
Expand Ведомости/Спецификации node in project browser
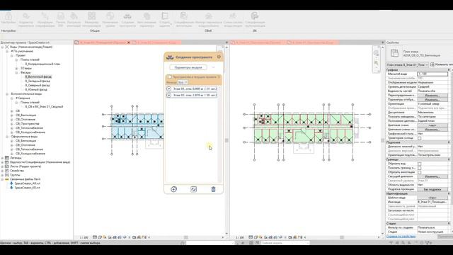[3, 162]
